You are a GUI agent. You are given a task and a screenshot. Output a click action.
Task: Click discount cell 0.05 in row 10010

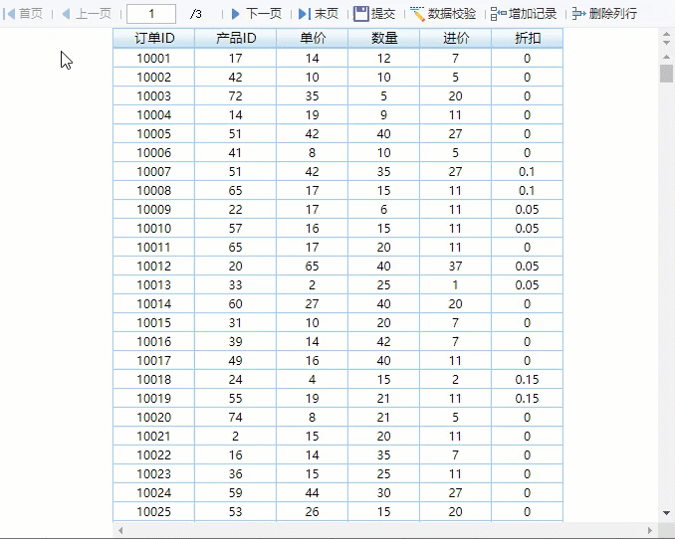click(528, 229)
